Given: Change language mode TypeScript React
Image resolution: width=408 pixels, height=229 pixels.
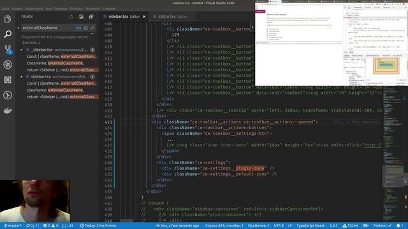Looking at the screenshot, I should point(310,226).
